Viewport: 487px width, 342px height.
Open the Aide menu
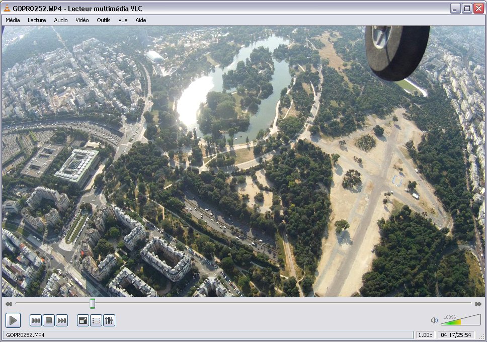tap(141, 20)
